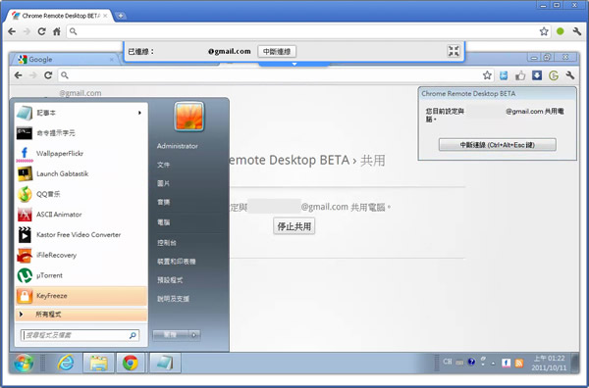Launch 命令提示字元 from Start menu

pyautogui.click(x=81, y=132)
